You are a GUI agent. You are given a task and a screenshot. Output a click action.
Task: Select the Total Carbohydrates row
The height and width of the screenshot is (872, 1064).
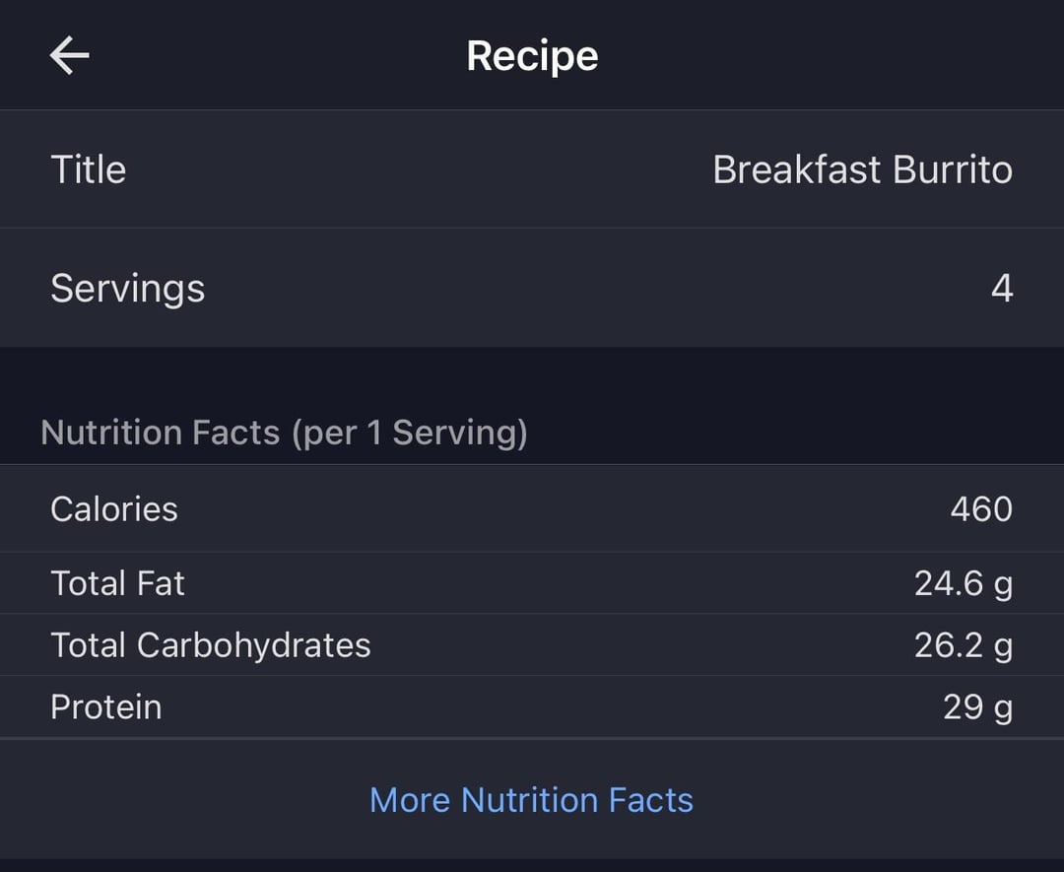(x=532, y=644)
